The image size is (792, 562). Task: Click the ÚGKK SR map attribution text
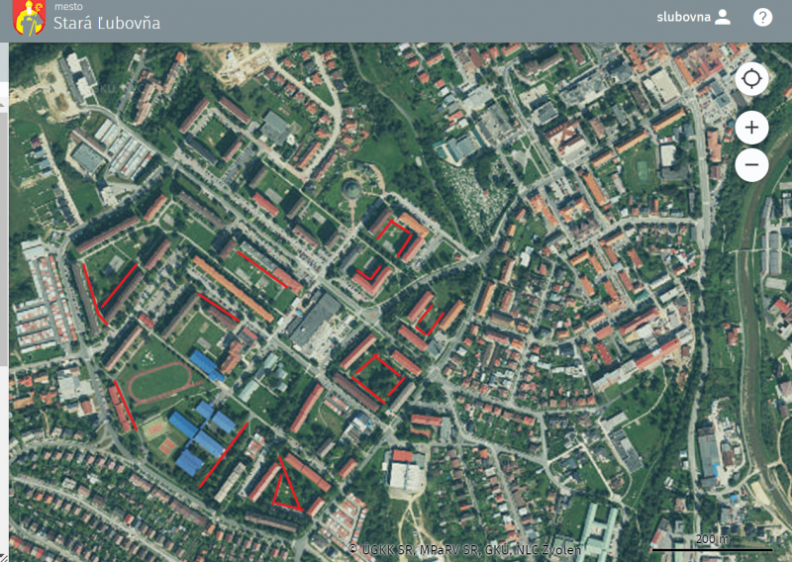[x=464, y=549]
